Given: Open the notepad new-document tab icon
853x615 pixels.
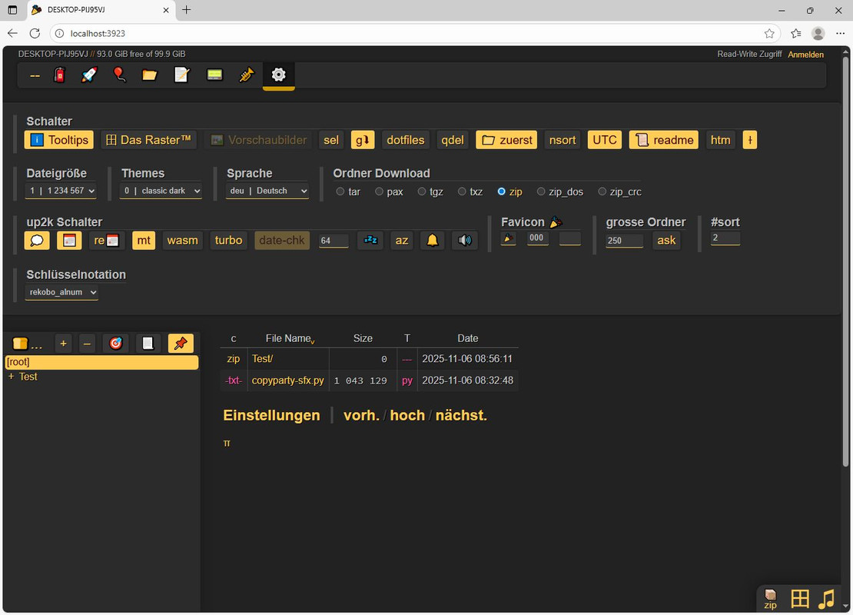Looking at the screenshot, I should pyautogui.click(x=181, y=75).
